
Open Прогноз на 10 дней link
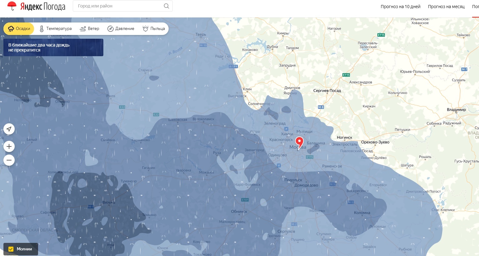tap(400, 7)
